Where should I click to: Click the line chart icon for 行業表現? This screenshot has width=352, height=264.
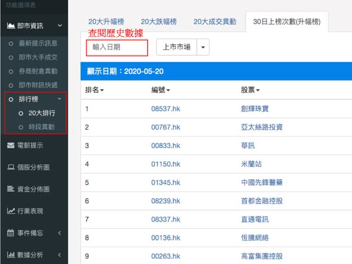(11, 211)
